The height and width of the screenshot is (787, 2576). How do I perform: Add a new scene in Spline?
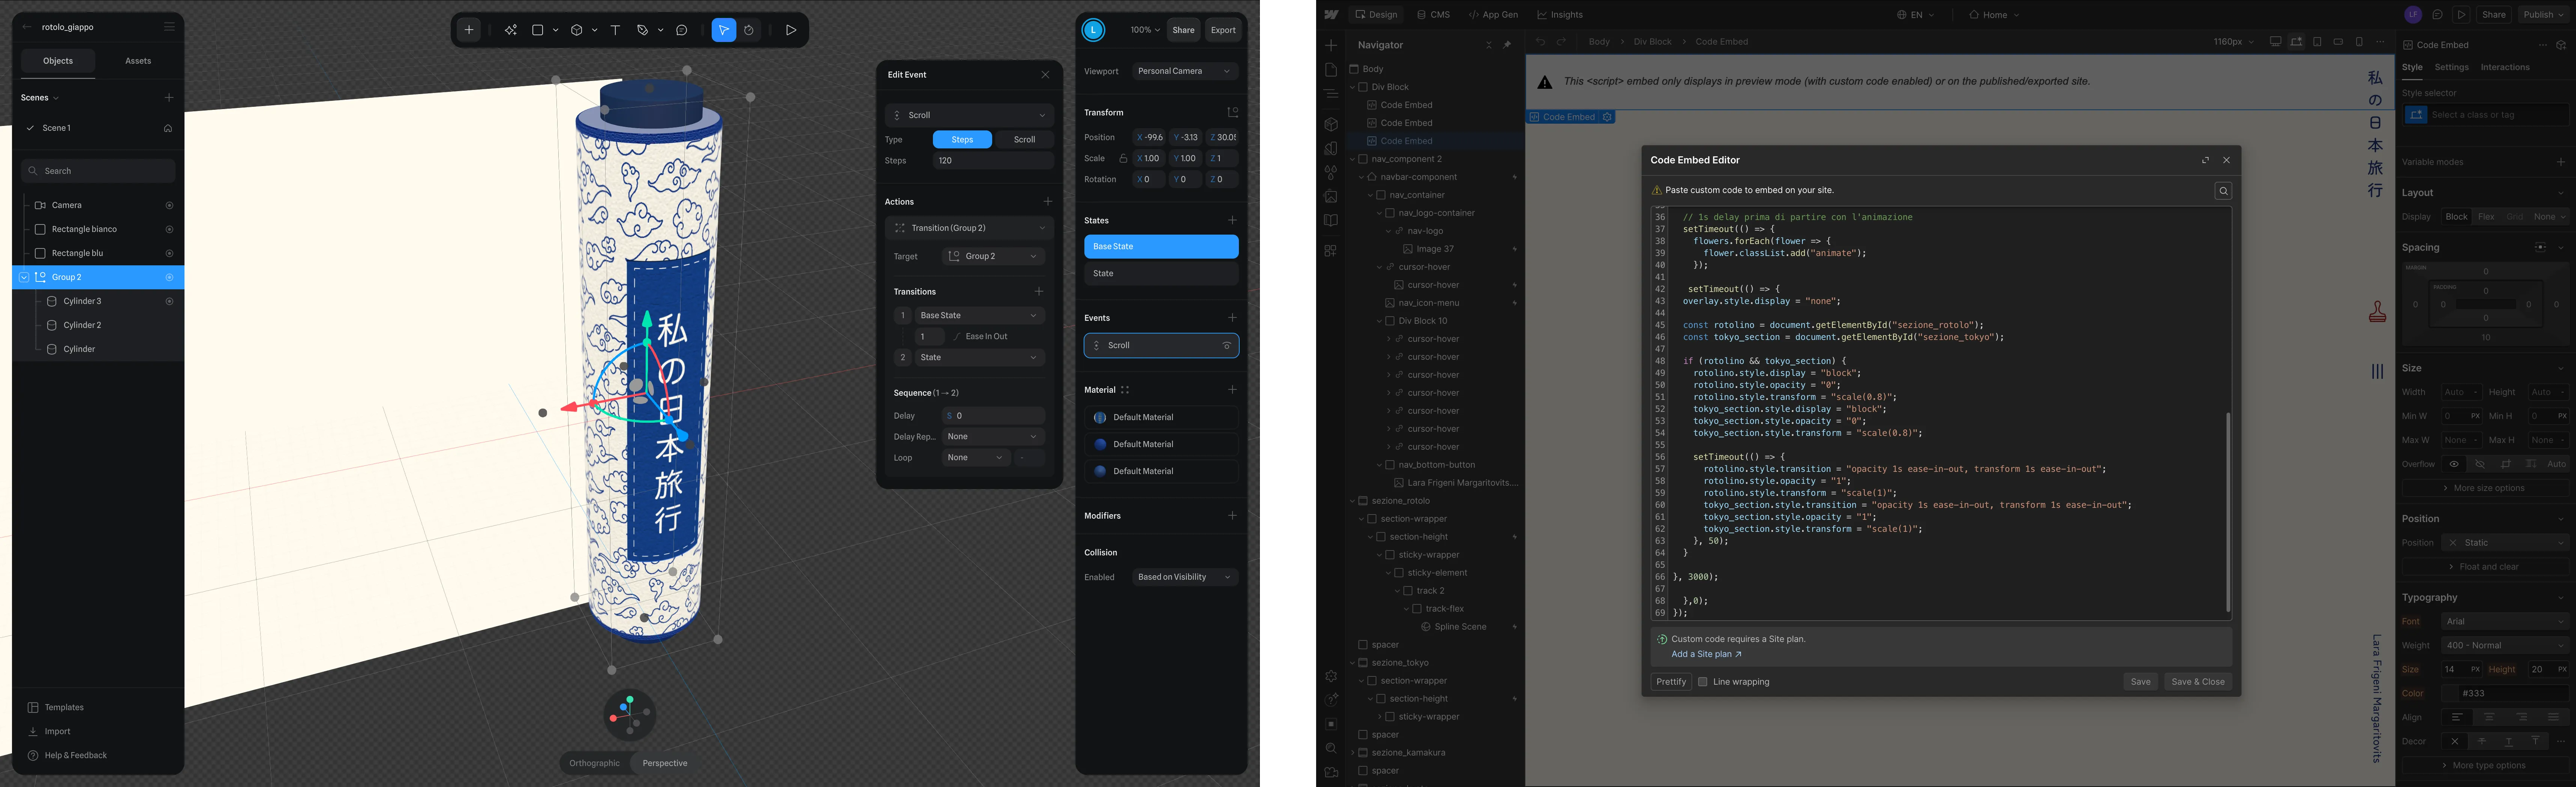pos(169,98)
